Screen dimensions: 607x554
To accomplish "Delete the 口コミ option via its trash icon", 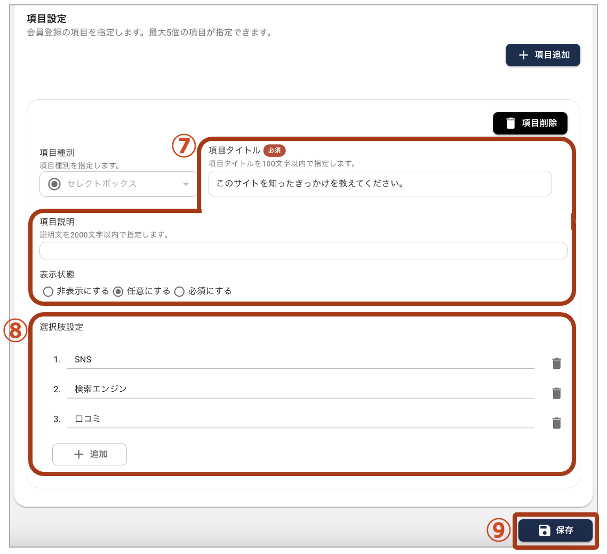I will pos(556,423).
